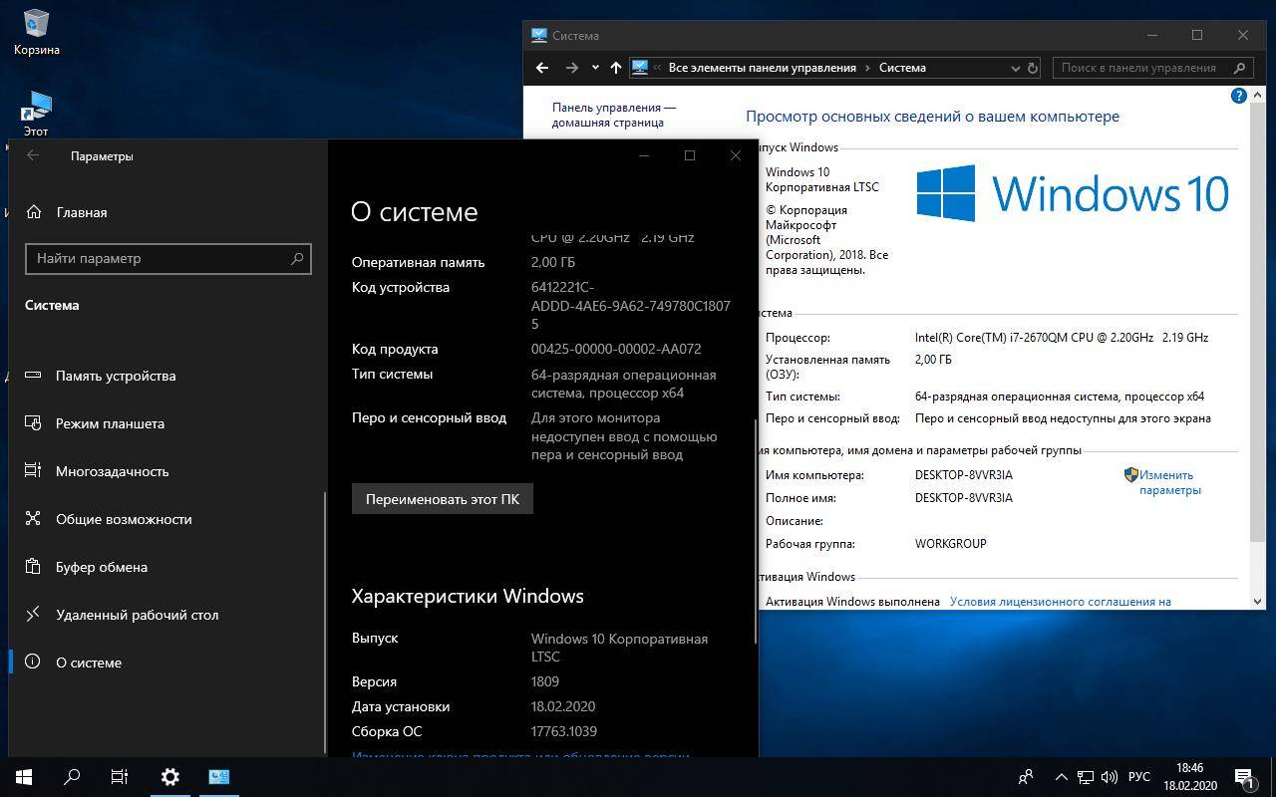Click WORKGROUP workgroup value
This screenshot has height=797, width=1276.
pyautogui.click(x=951, y=544)
